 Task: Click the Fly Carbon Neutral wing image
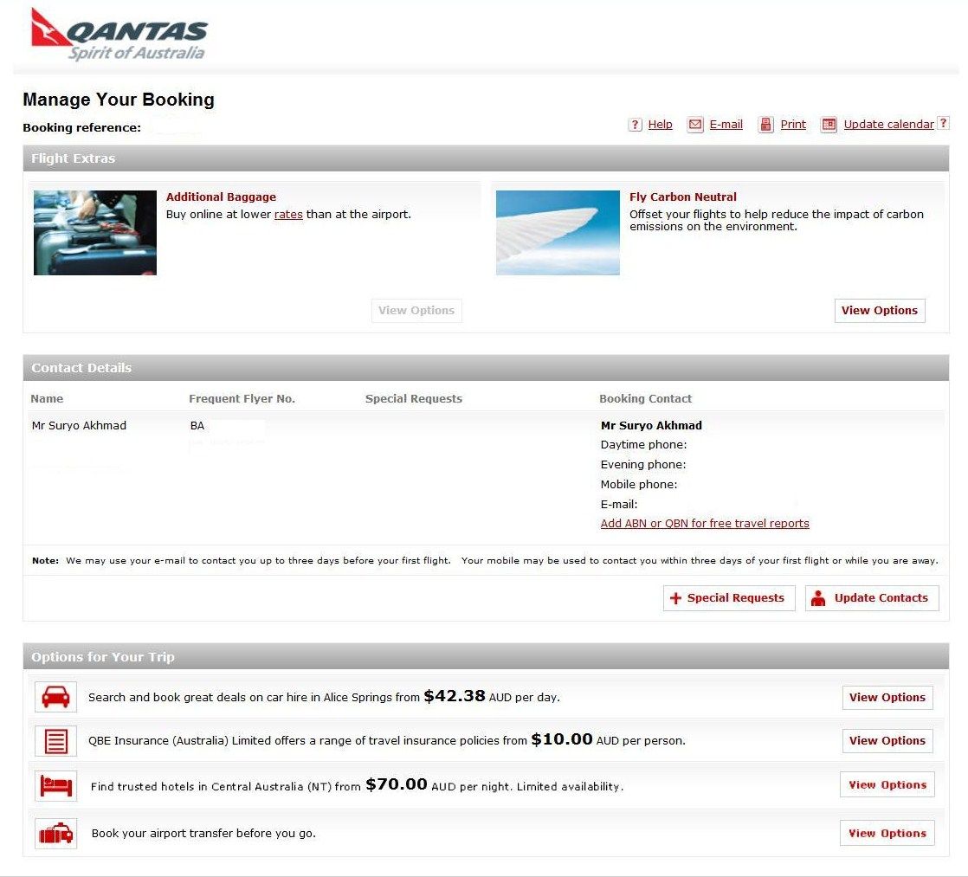pyautogui.click(x=558, y=233)
